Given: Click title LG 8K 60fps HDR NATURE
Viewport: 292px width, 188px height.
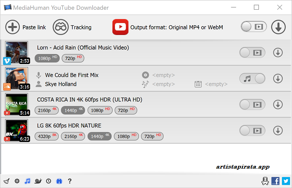Looking at the screenshot, I should point(69,125).
